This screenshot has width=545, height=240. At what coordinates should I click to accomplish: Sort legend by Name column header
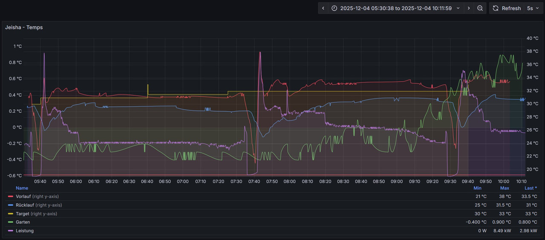tap(22, 188)
